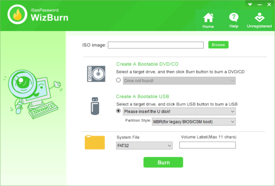This screenshot has height=186, width=275.
Task: Click the green Burn button
Action: pyautogui.click(x=163, y=162)
